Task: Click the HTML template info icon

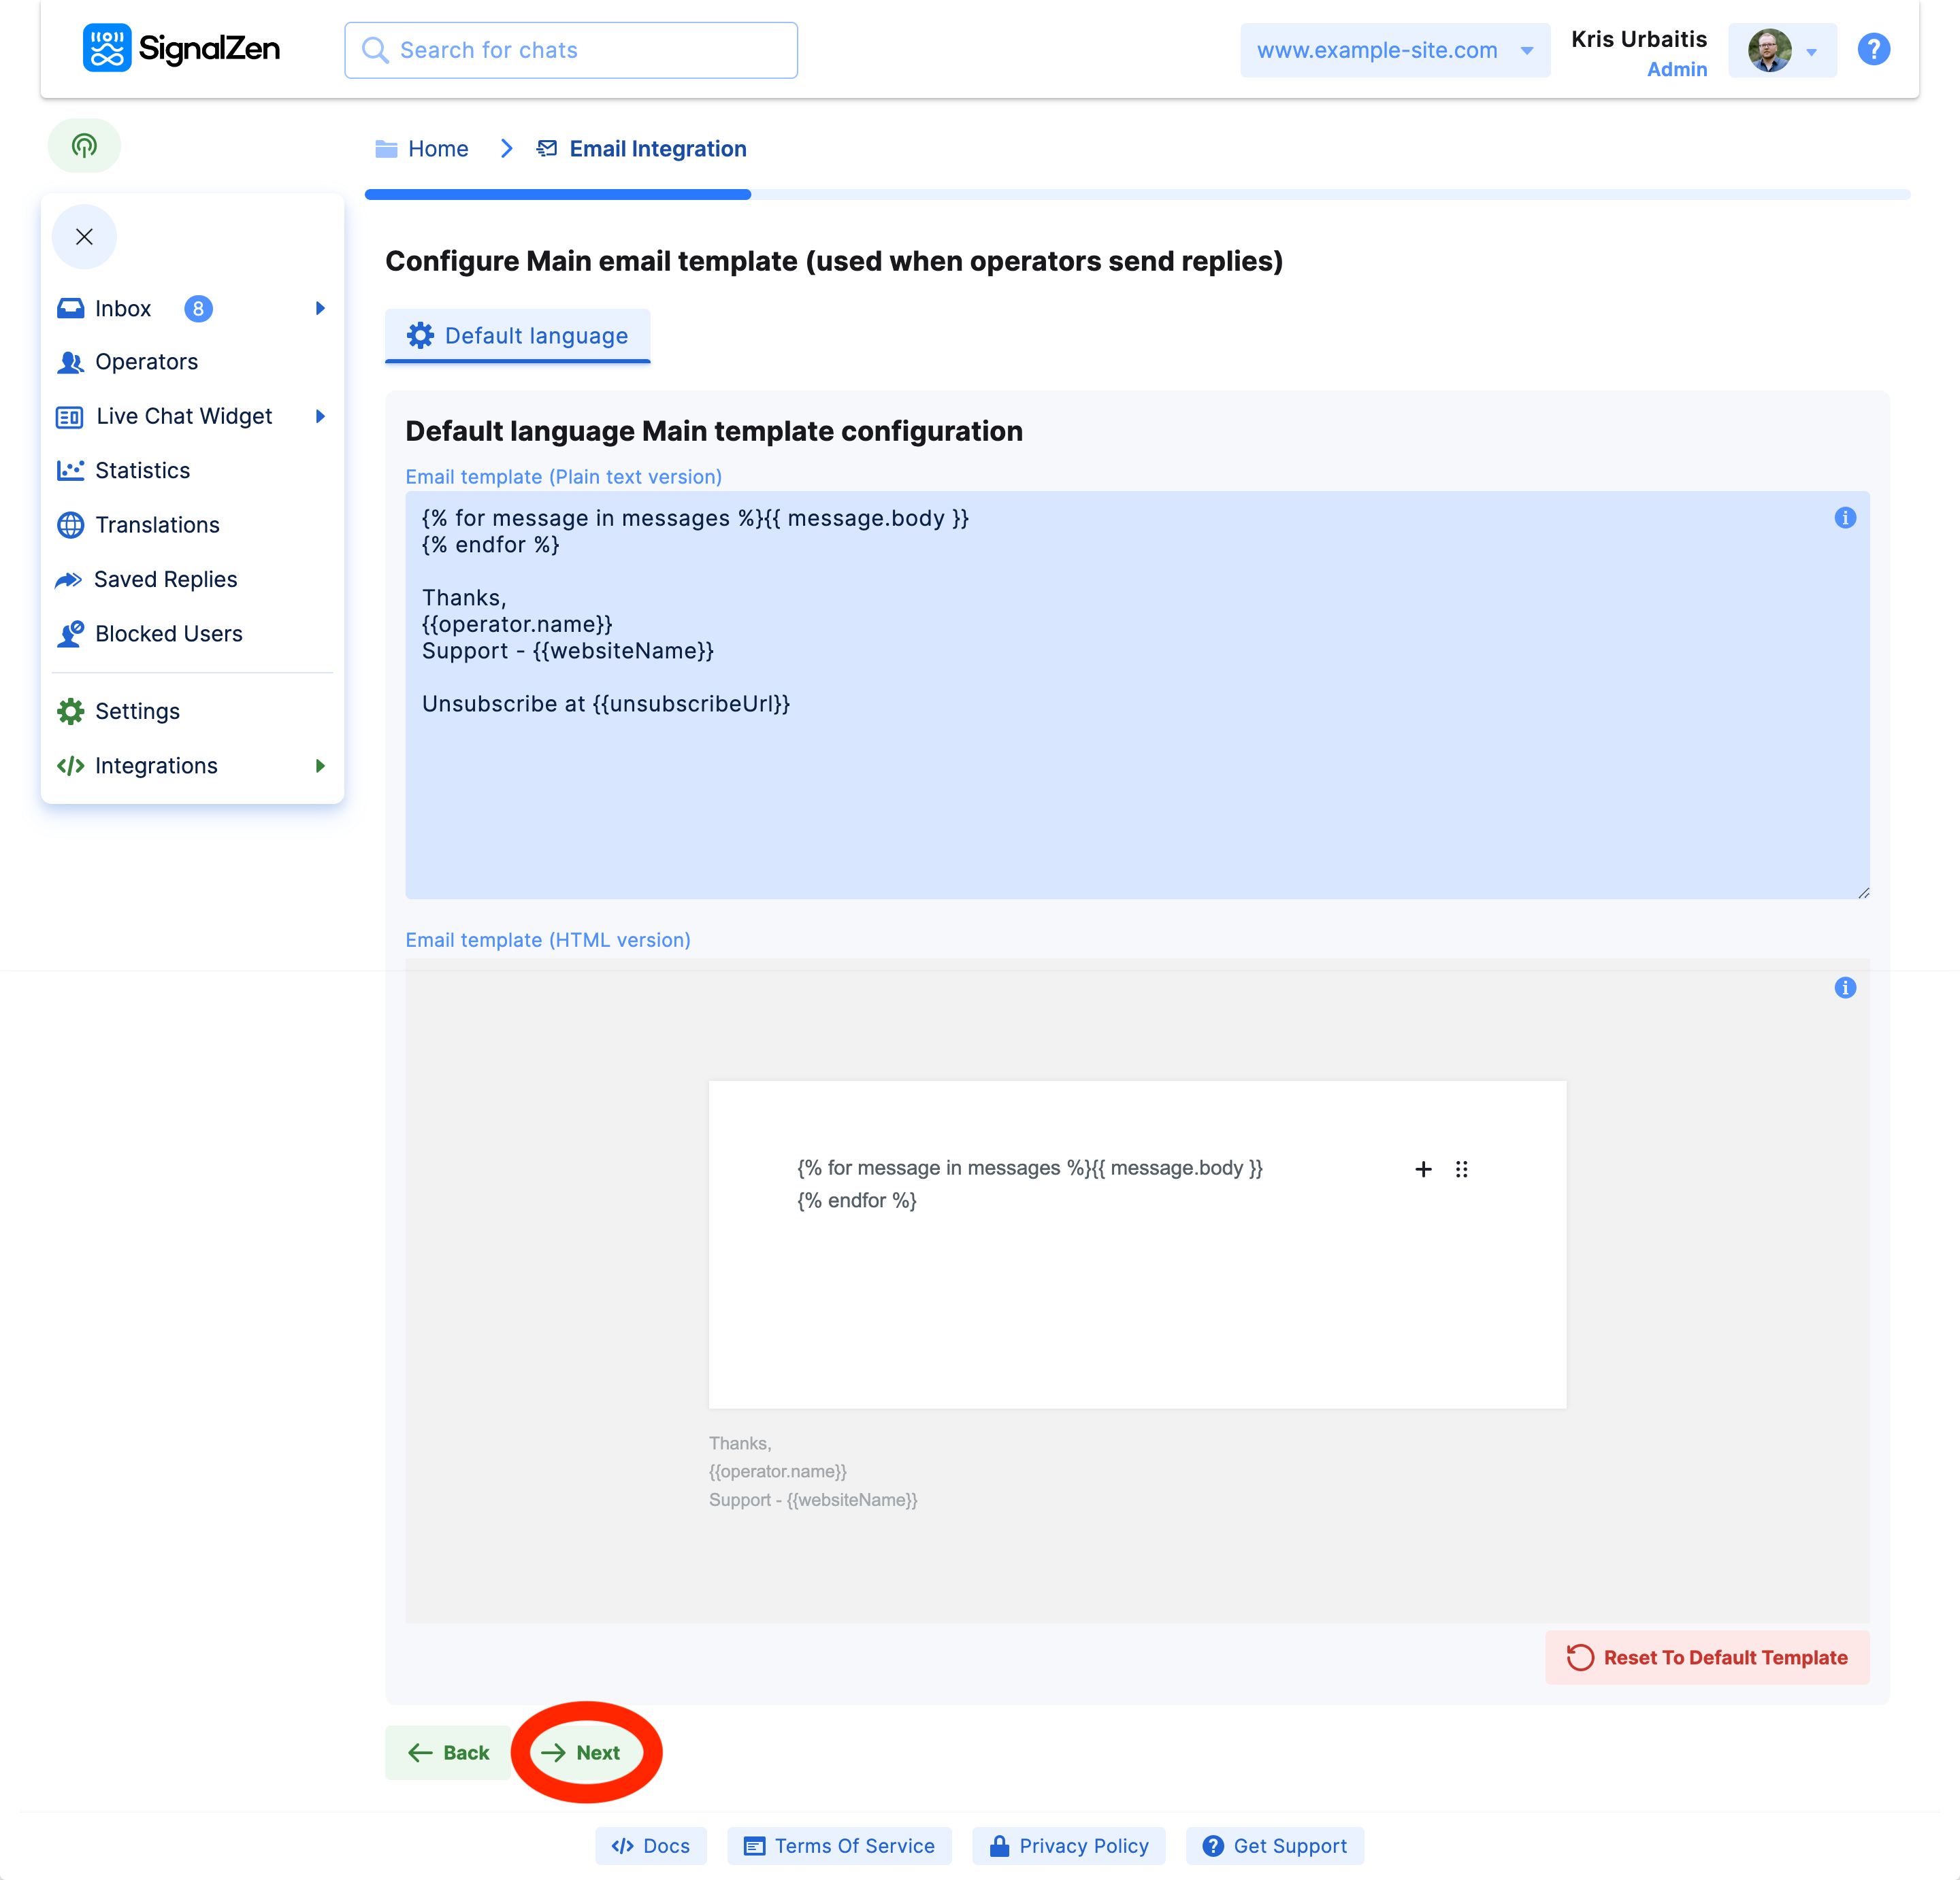Action: (1845, 988)
